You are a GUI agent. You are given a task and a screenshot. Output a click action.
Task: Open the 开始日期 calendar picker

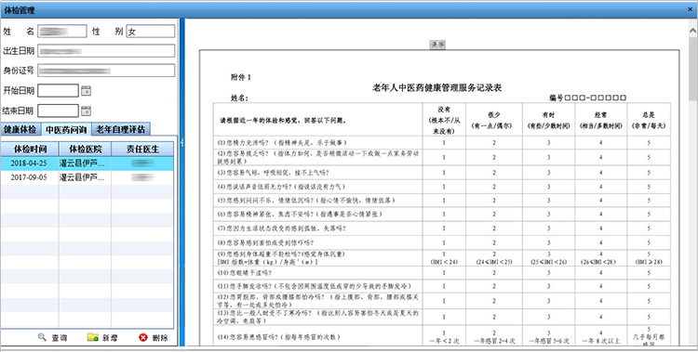87,91
